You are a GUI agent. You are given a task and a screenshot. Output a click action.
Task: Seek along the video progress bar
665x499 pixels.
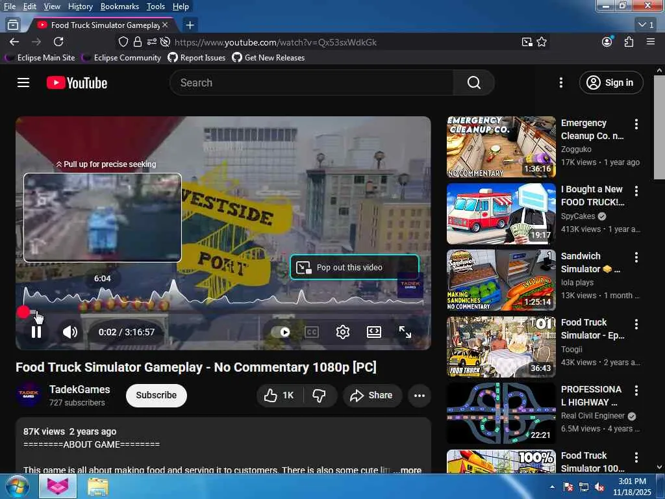pos(223,313)
